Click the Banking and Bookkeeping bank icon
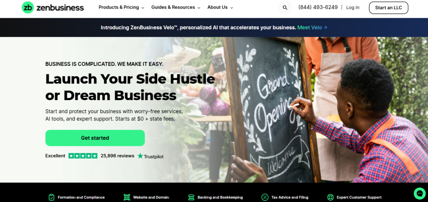The height and width of the screenshot is (202, 428). point(191,197)
